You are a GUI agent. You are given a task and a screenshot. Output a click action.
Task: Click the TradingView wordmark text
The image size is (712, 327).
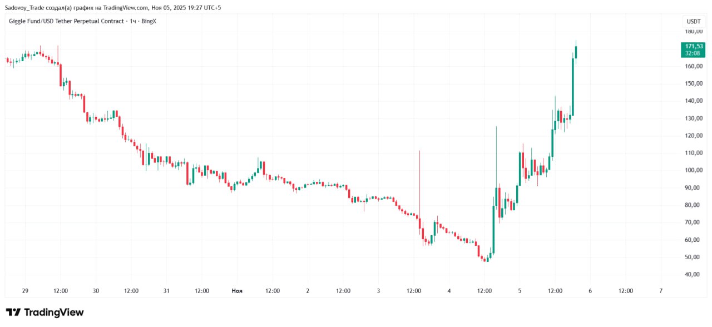(54, 313)
